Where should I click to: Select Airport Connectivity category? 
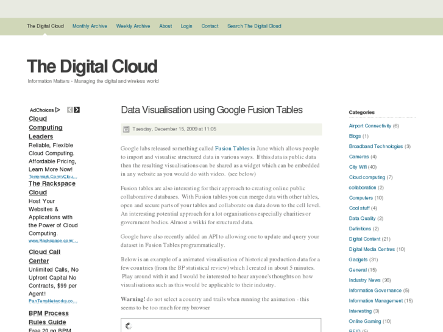tap(370, 125)
